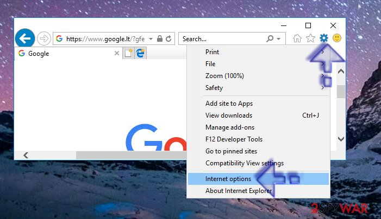Expand the search provider dropdown arrow

pyautogui.click(x=279, y=39)
